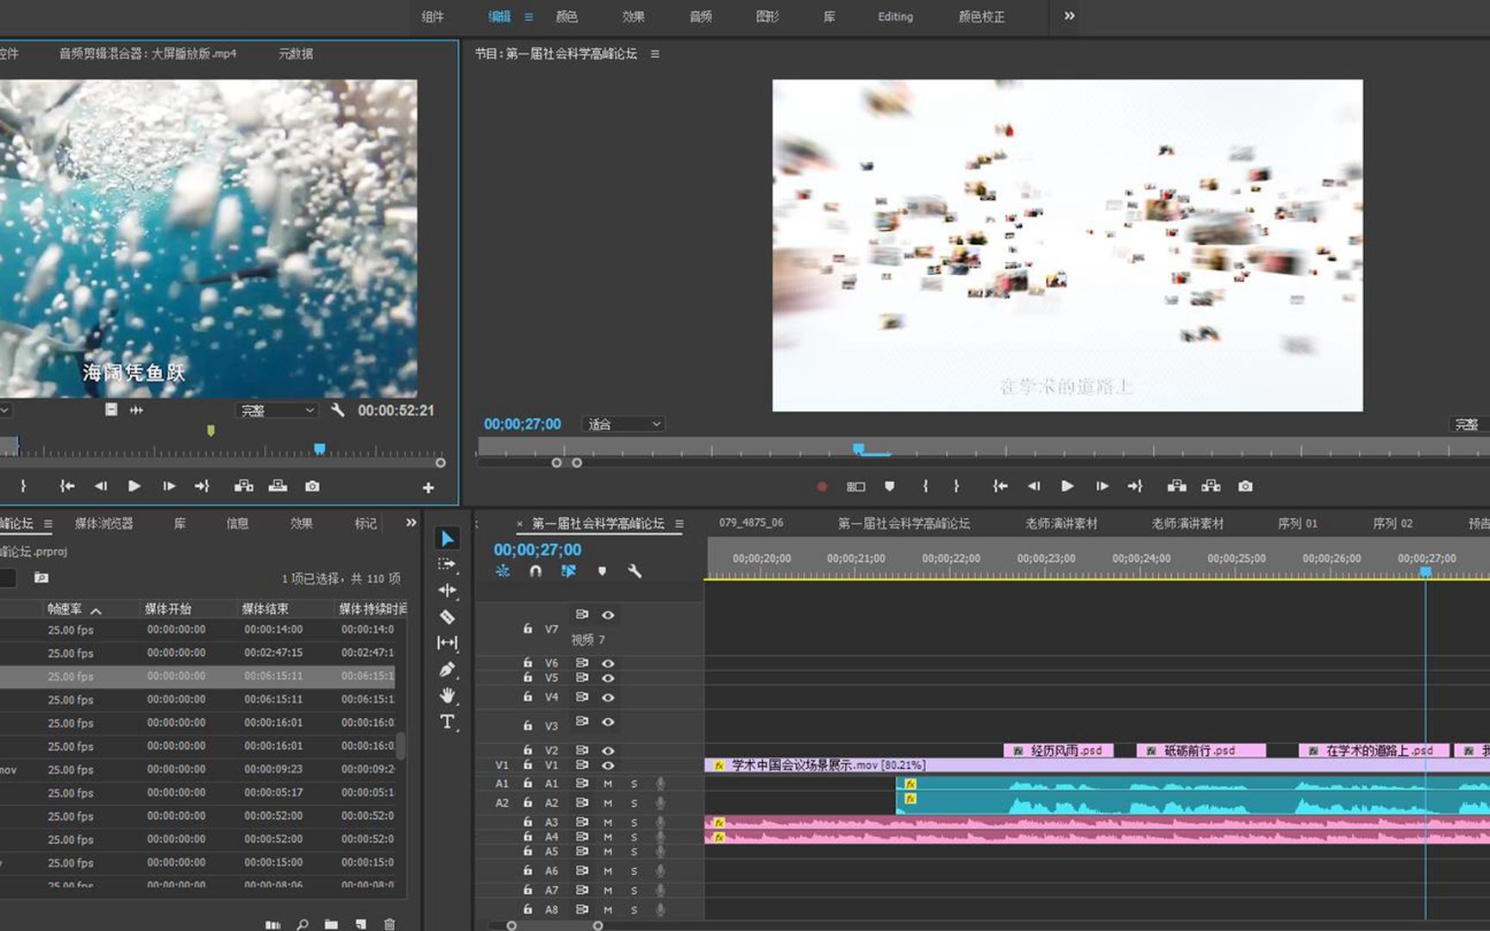Viewport: 1490px width, 931px height.
Task: Mute audio track A1
Action: click(x=608, y=784)
